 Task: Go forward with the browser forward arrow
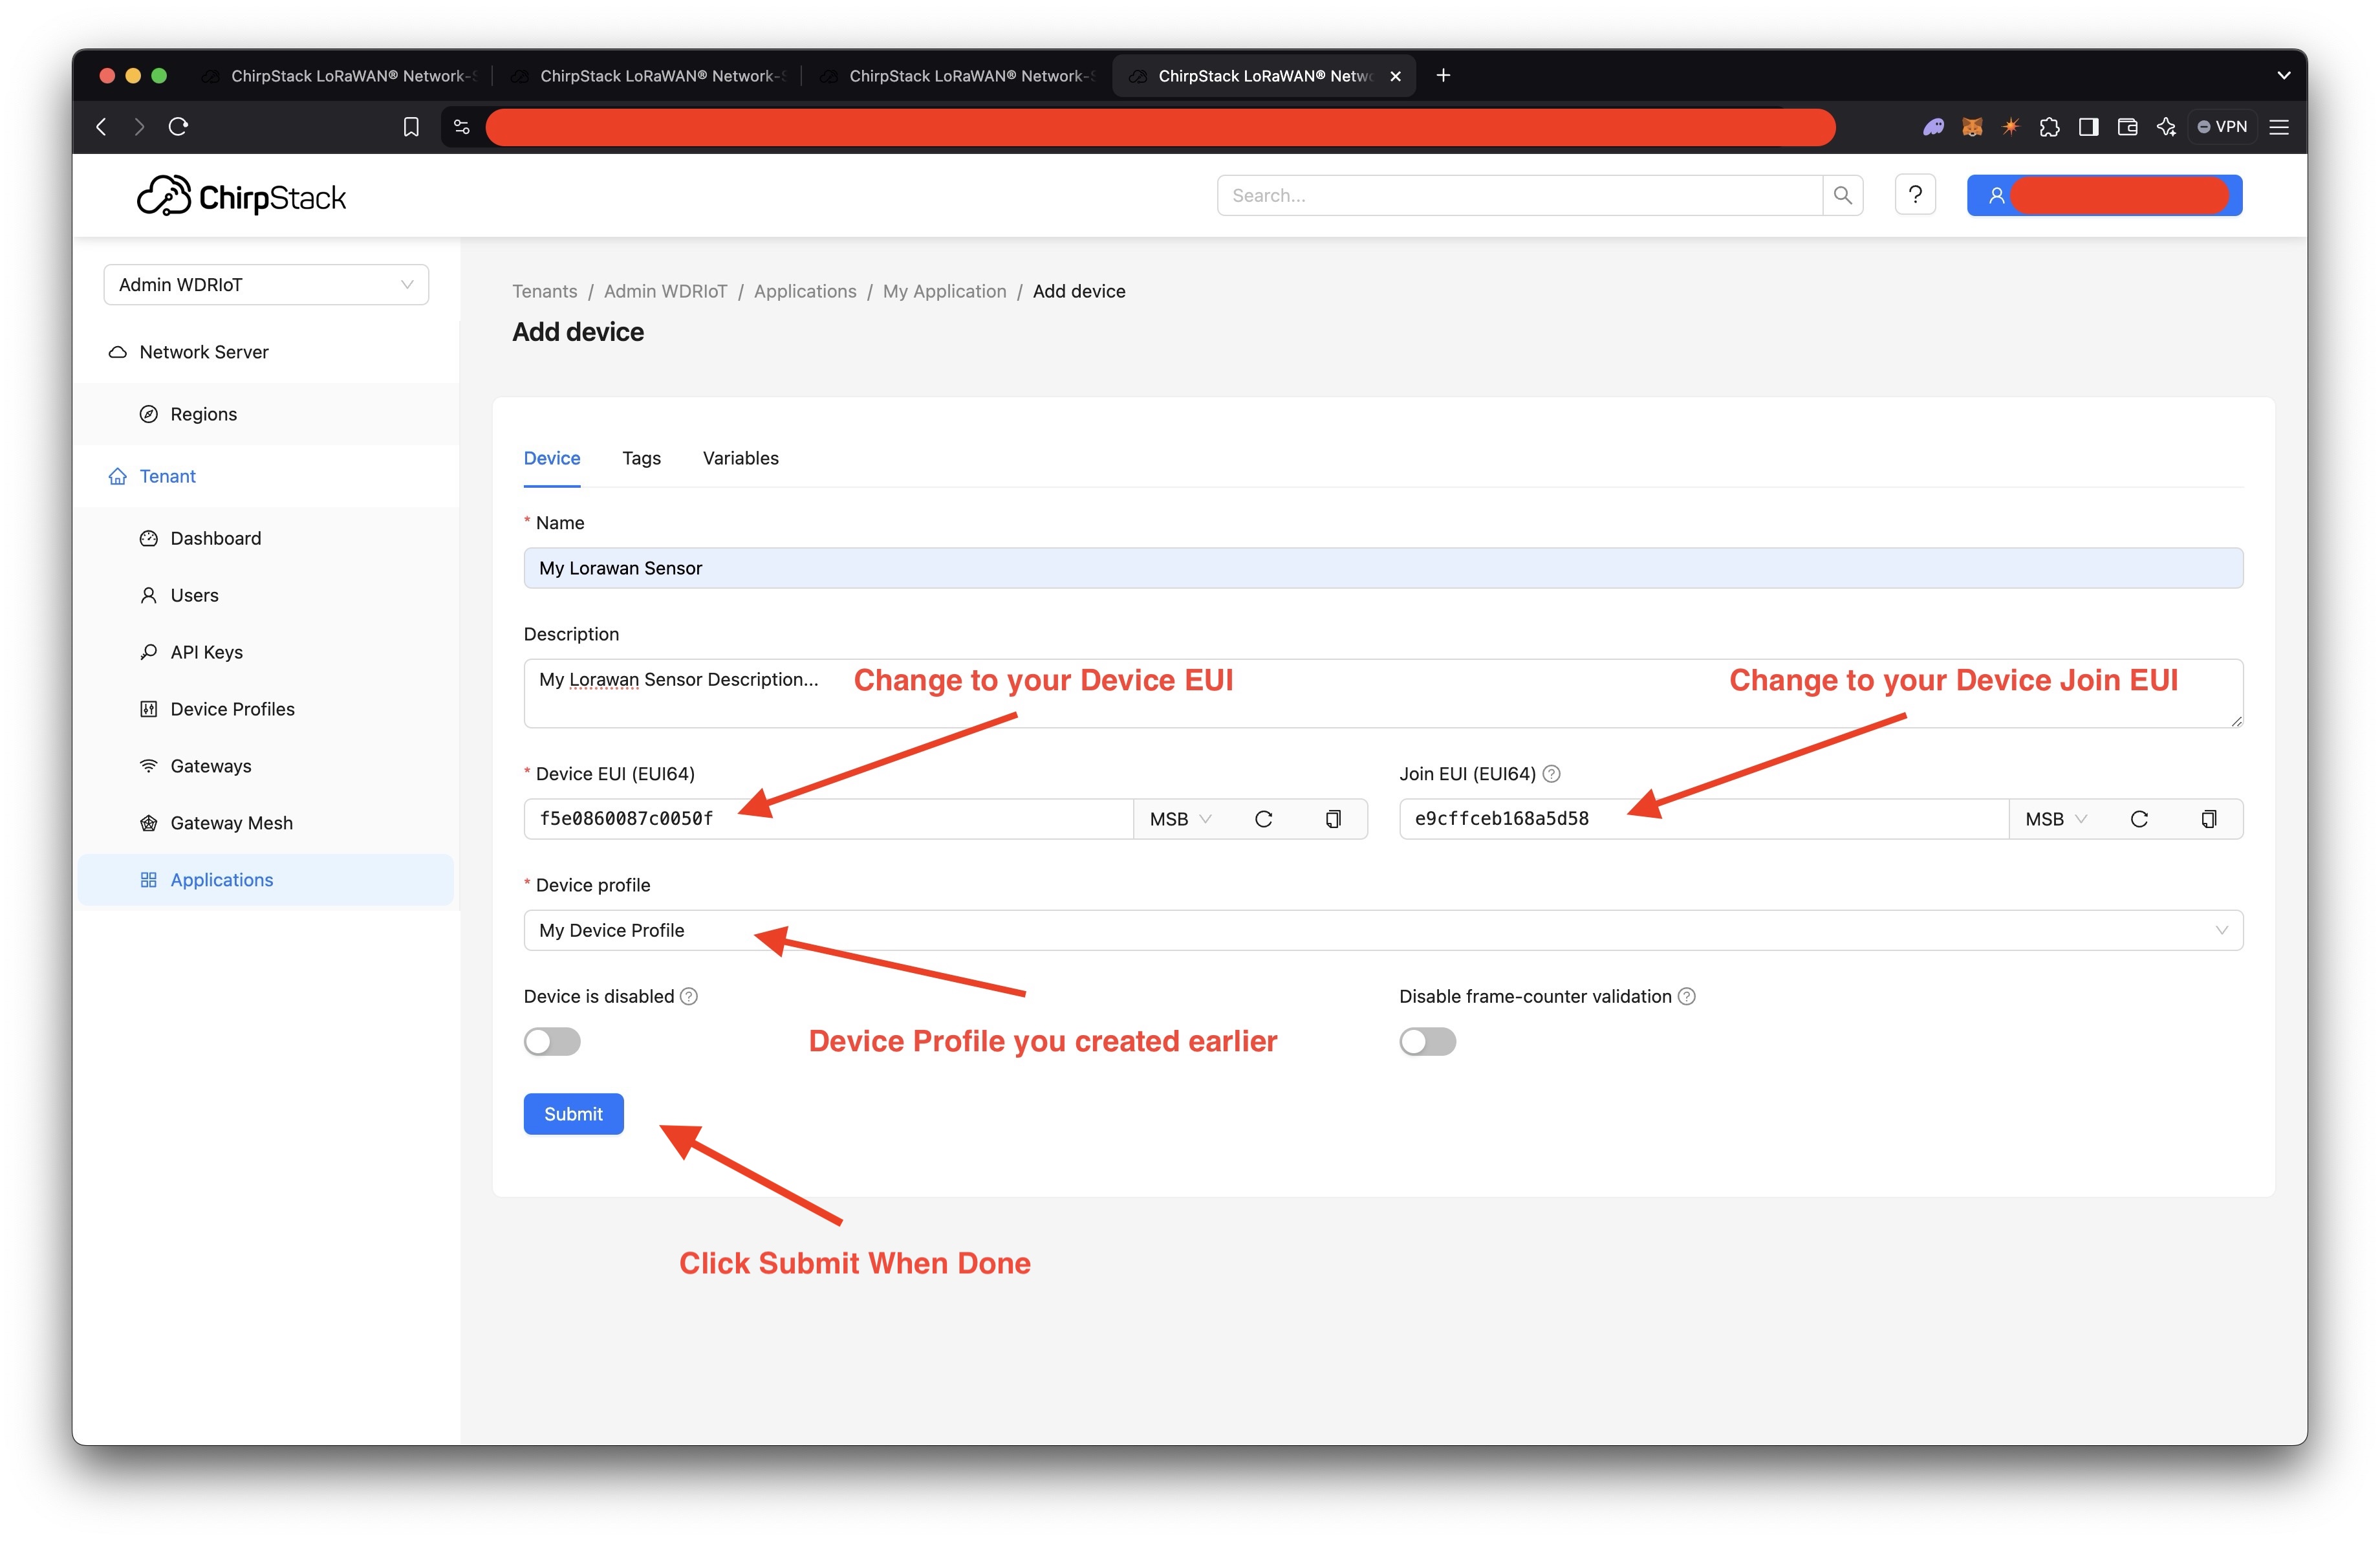139,126
